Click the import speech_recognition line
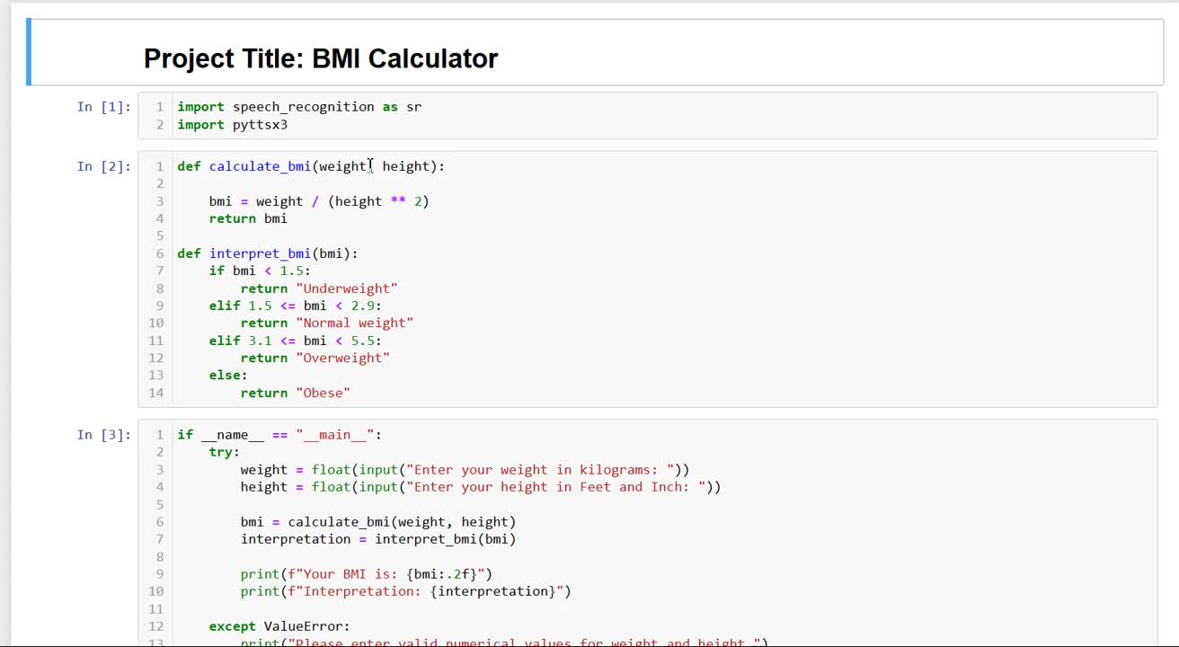Screen dimensions: 1179x647 click(x=299, y=107)
